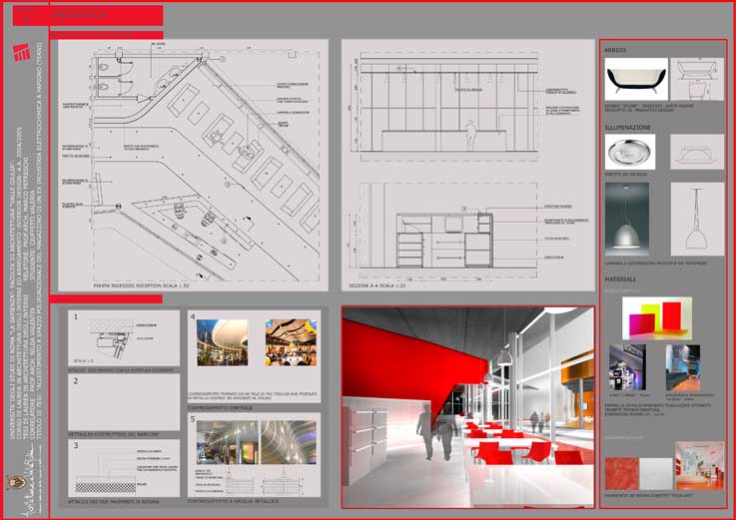Click a red chair in the rendering
736x520 pixels.
535,452
